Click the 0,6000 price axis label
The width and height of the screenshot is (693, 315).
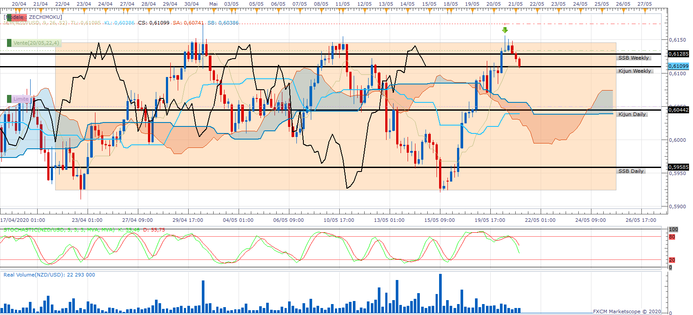(677, 140)
